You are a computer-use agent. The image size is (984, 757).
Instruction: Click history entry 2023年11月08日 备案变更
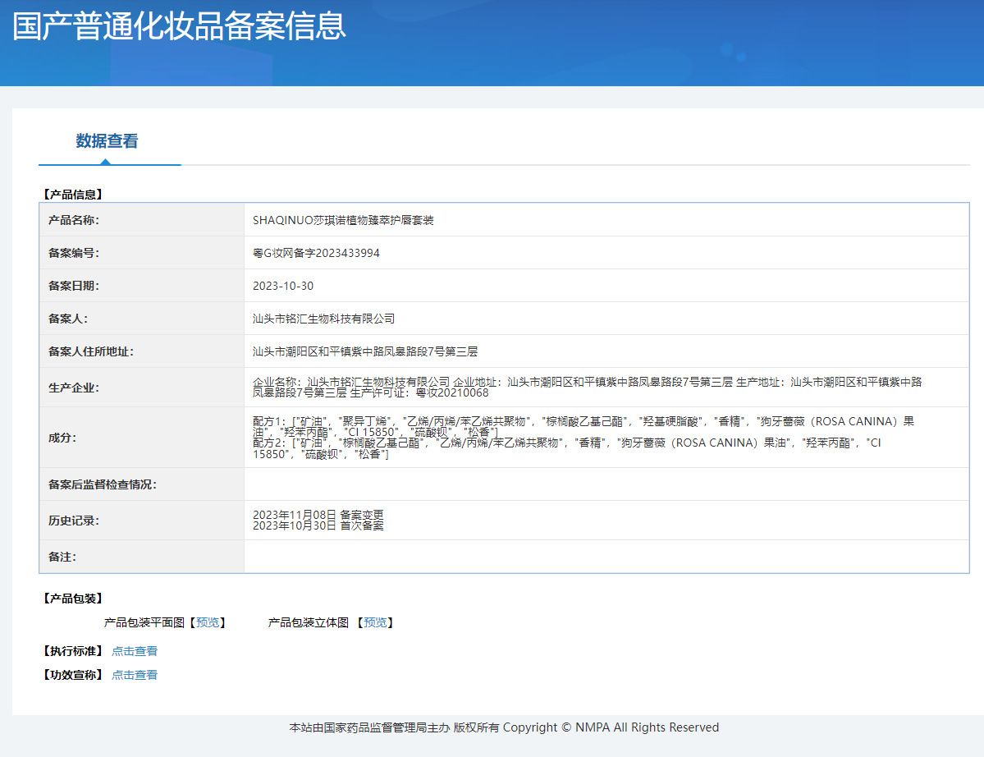pos(318,515)
